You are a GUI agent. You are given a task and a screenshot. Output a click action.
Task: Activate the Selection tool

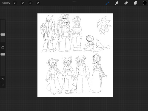click(30, 3)
